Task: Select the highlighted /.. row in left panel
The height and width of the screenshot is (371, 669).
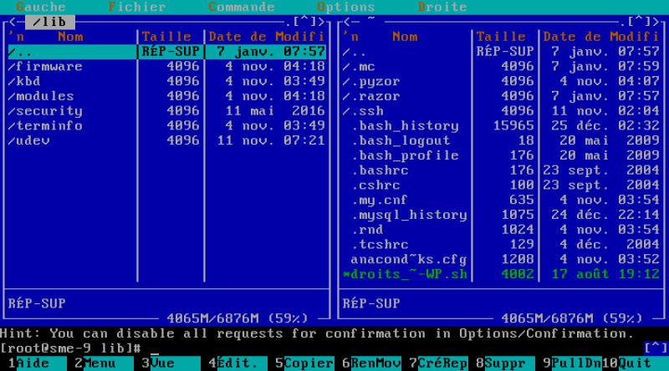Action: 166,52
